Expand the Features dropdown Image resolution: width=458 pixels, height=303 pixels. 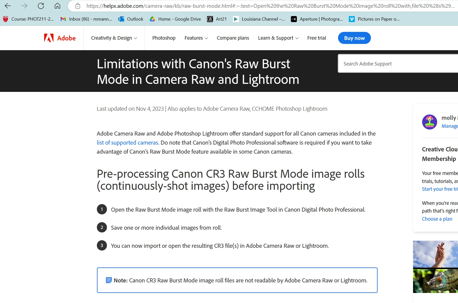[196, 38]
